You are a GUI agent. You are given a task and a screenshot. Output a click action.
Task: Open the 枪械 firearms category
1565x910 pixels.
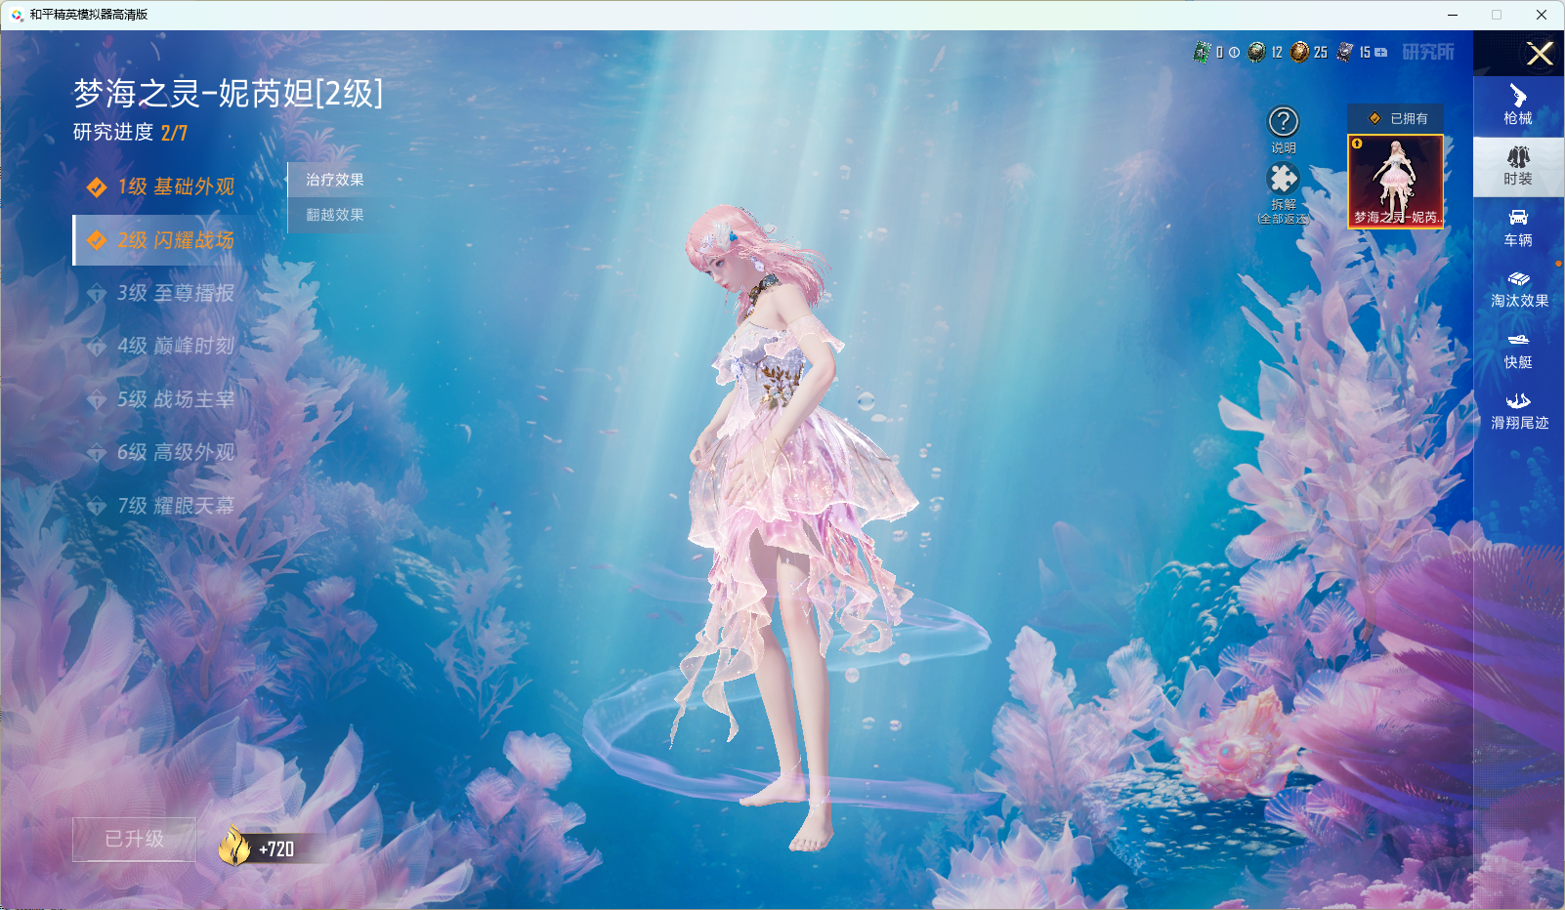pos(1517,105)
